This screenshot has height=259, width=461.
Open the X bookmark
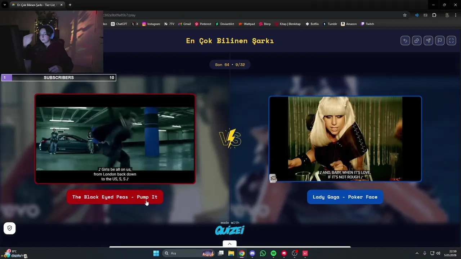click(135, 24)
